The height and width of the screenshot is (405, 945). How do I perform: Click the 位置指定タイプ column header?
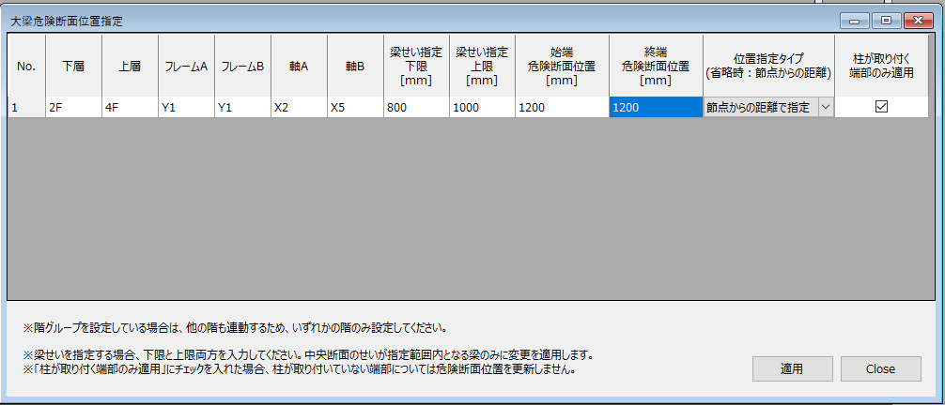point(768,66)
